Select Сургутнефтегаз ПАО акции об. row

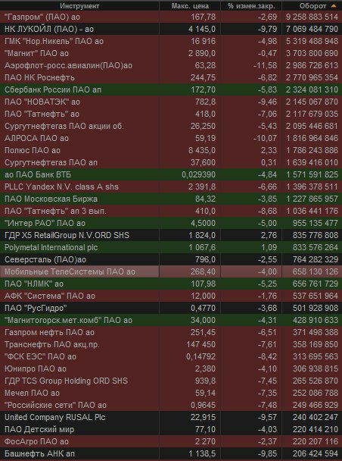(x=171, y=126)
